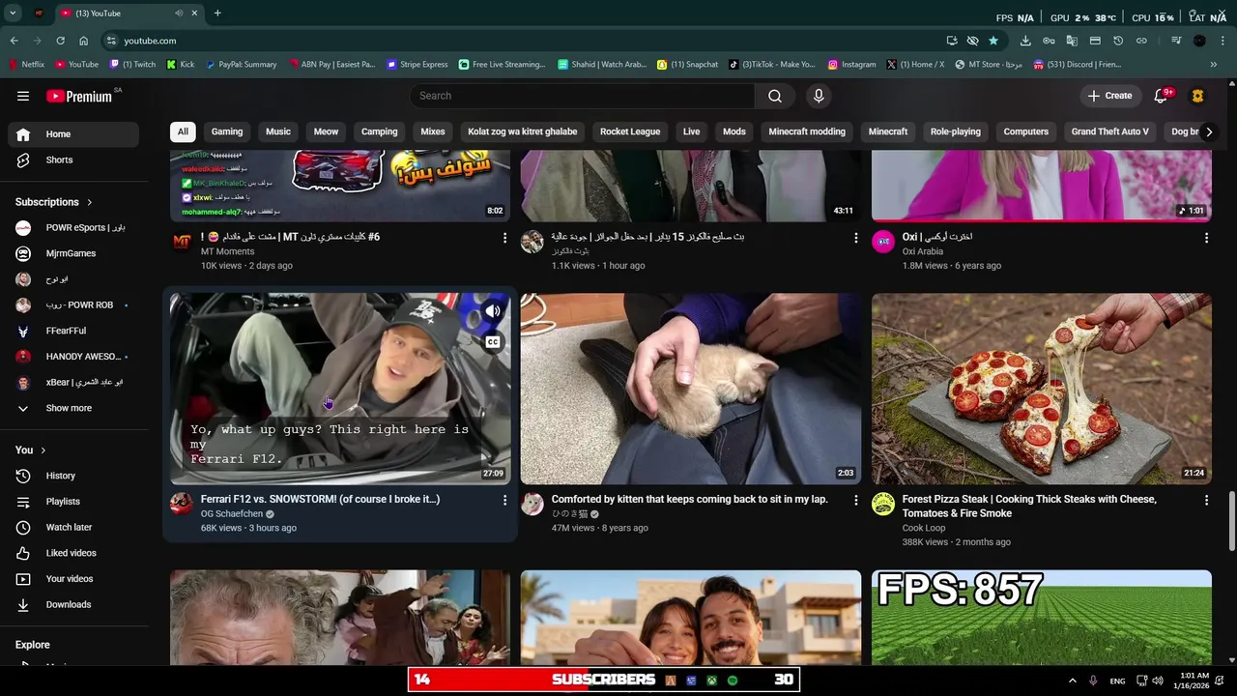The height and width of the screenshot is (696, 1237).
Task: Open the FPS: 857 Minecraft thumbnail
Action: (x=1041, y=618)
